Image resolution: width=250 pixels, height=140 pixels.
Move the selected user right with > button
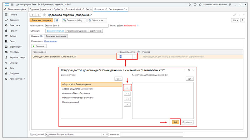[127, 88]
